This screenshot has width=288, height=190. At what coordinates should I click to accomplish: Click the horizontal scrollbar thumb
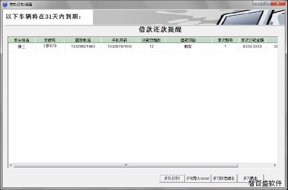[x=126, y=165]
